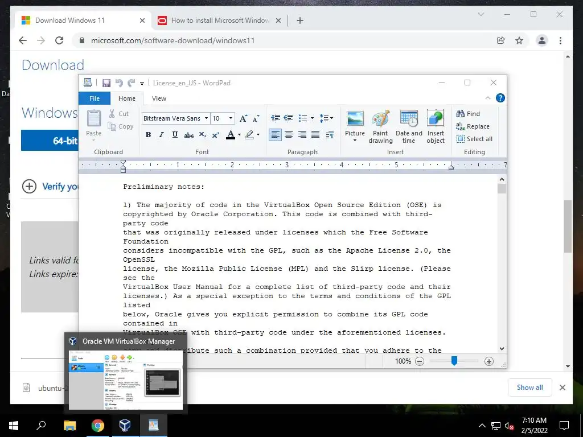
Task: Collapse the WordPad ribbon with the chevron
Action: [488, 98]
